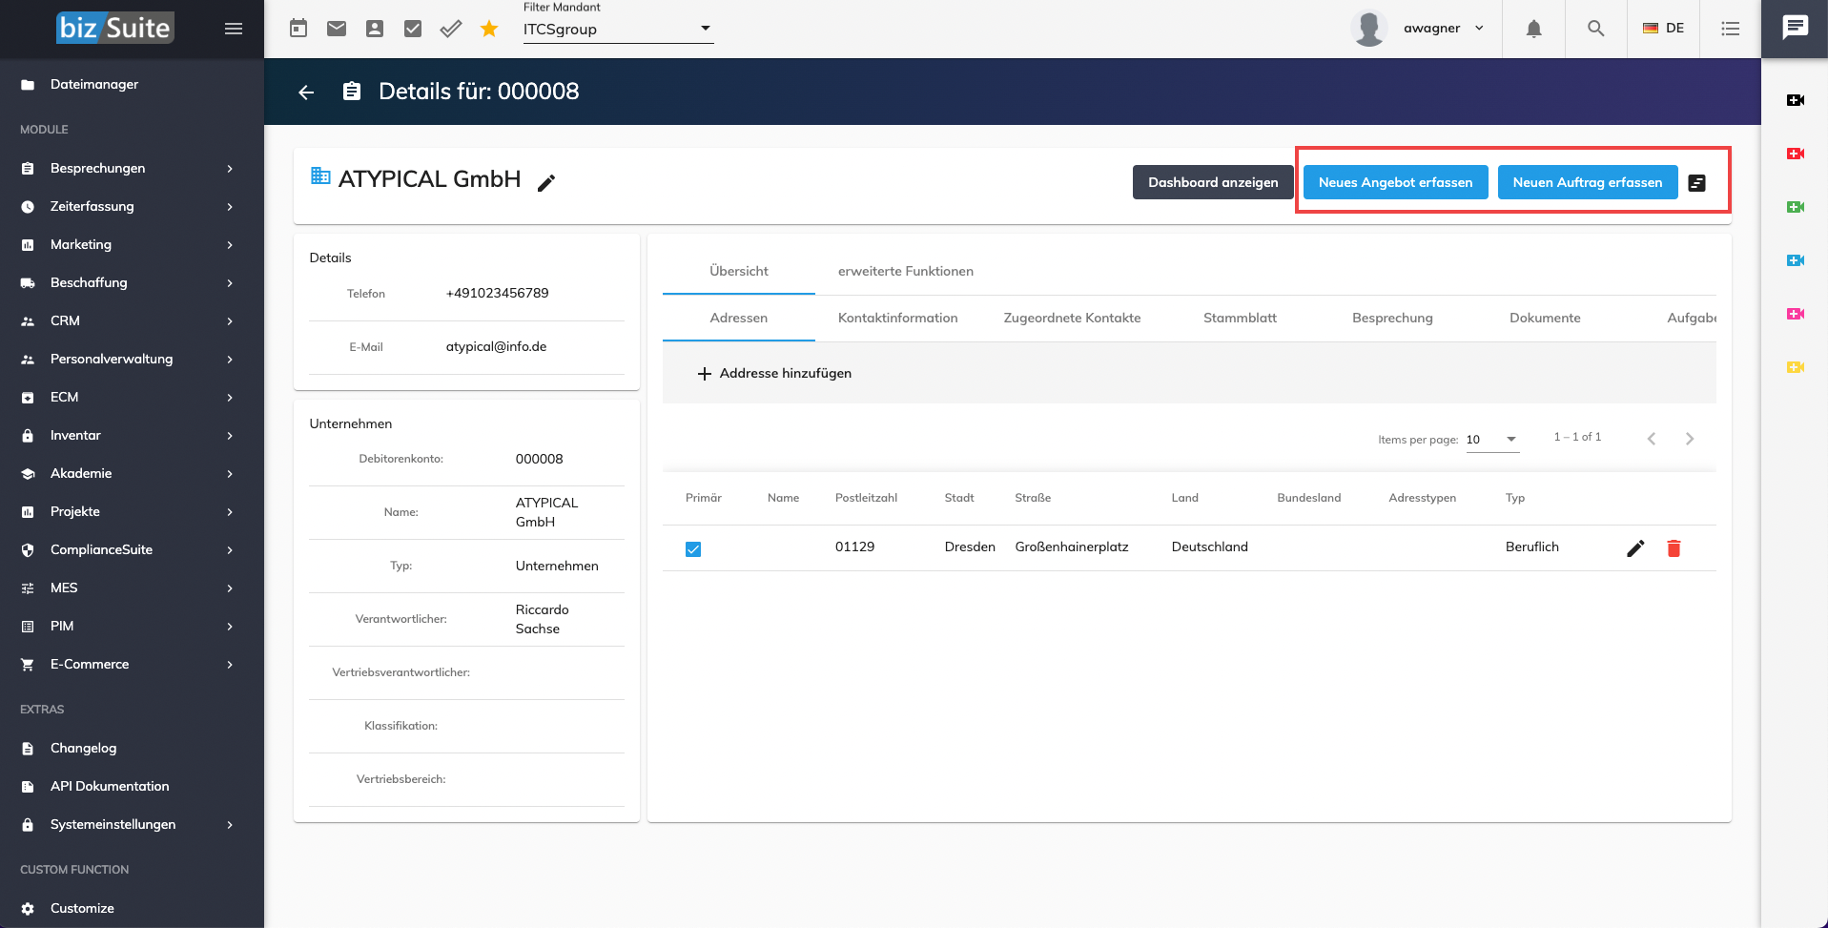Screen dimensions: 1828x928
Task: Expand Besprechungen in sidebar
Action: tap(132, 168)
